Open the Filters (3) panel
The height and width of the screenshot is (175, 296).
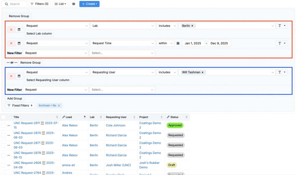(x=40, y=4)
